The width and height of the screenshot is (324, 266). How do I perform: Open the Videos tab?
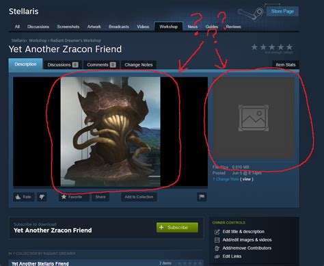click(143, 27)
